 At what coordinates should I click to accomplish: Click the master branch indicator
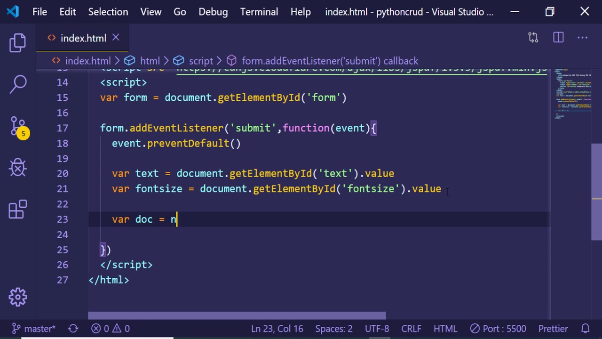click(34, 329)
